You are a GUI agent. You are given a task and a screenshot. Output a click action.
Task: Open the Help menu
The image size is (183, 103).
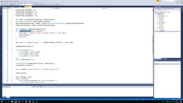tap(41, 3)
